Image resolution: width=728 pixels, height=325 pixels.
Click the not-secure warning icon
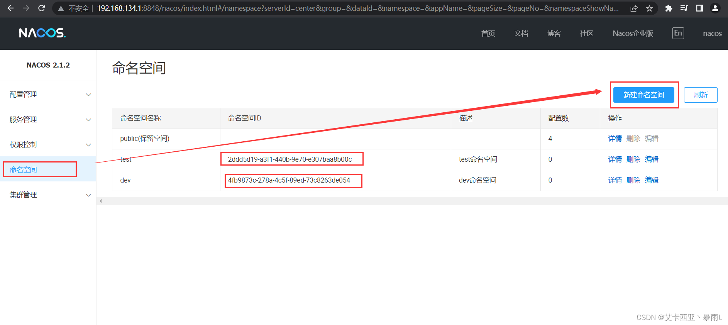click(x=61, y=8)
